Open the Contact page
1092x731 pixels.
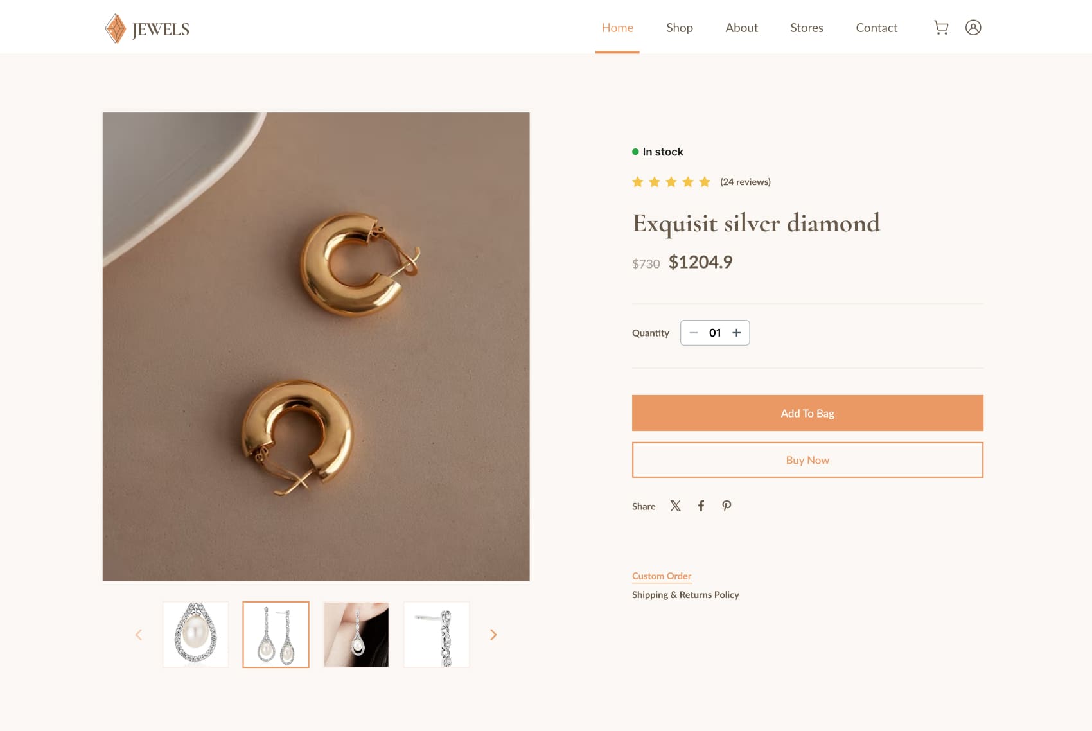tap(876, 28)
